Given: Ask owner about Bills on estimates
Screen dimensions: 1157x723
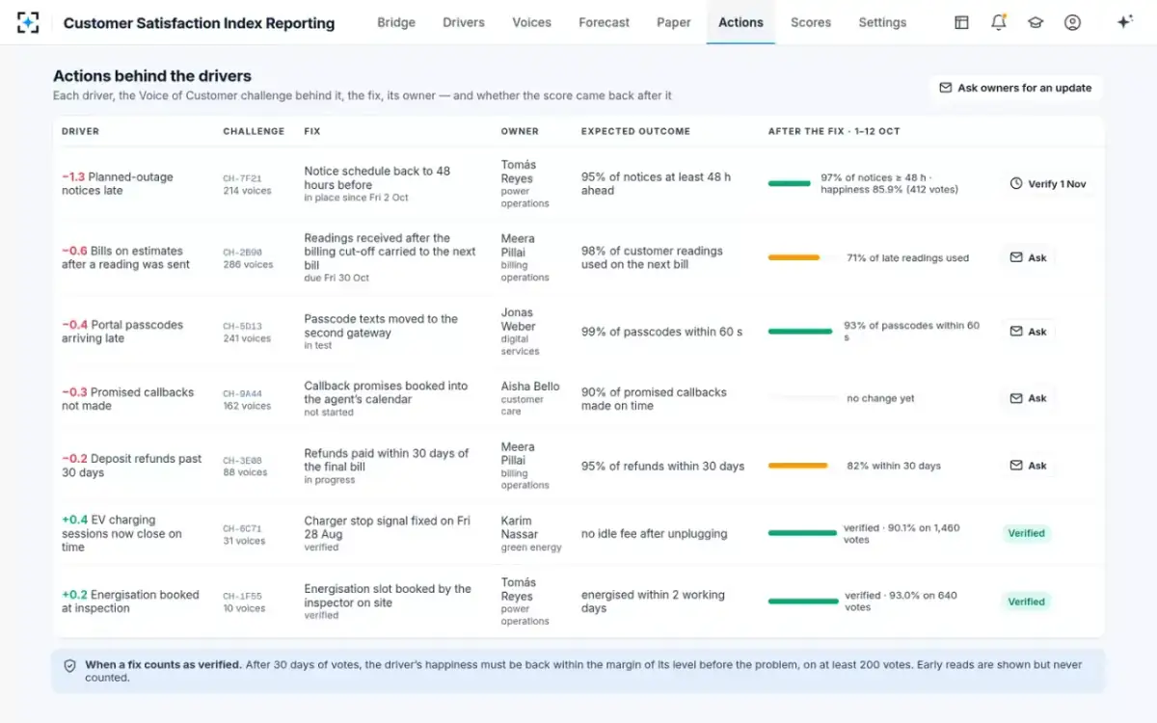Looking at the screenshot, I should click(x=1028, y=257).
